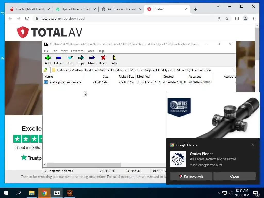Open the Info tool in 7-Zip

click(x=114, y=60)
